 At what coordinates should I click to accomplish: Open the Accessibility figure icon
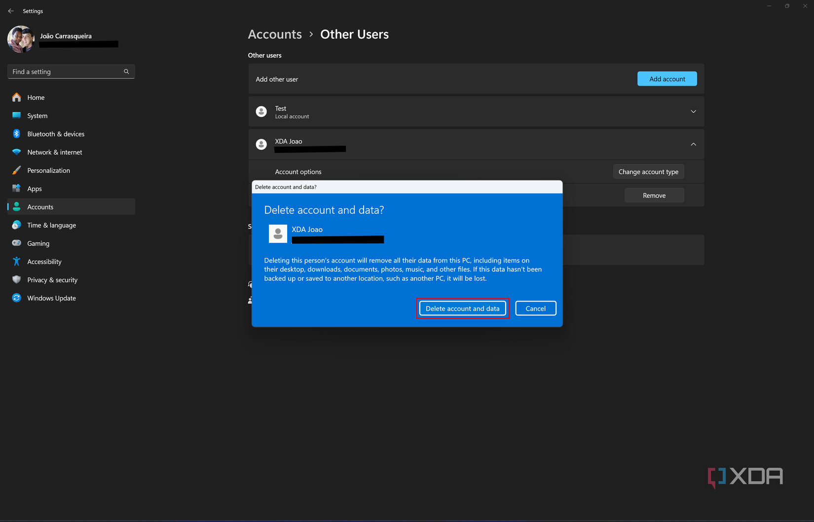(17, 261)
